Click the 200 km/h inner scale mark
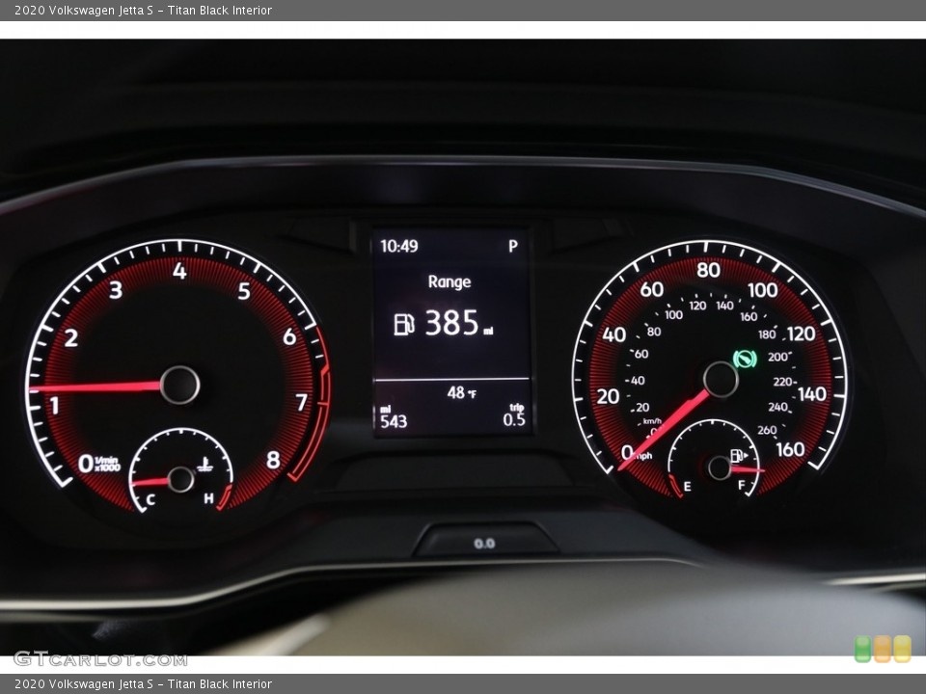The height and width of the screenshot is (694, 926). [777, 357]
